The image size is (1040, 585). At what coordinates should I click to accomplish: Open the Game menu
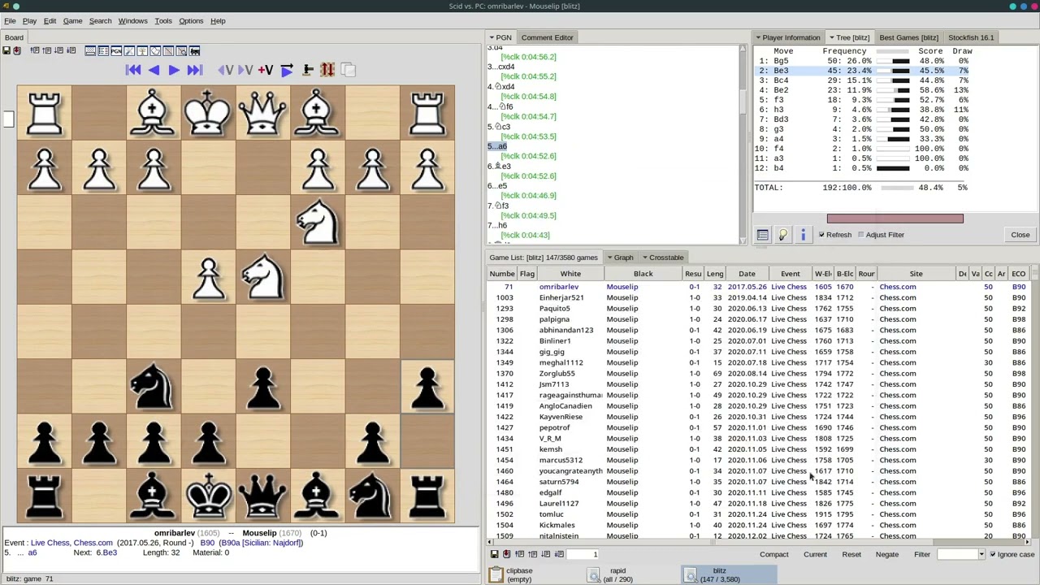point(72,21)
